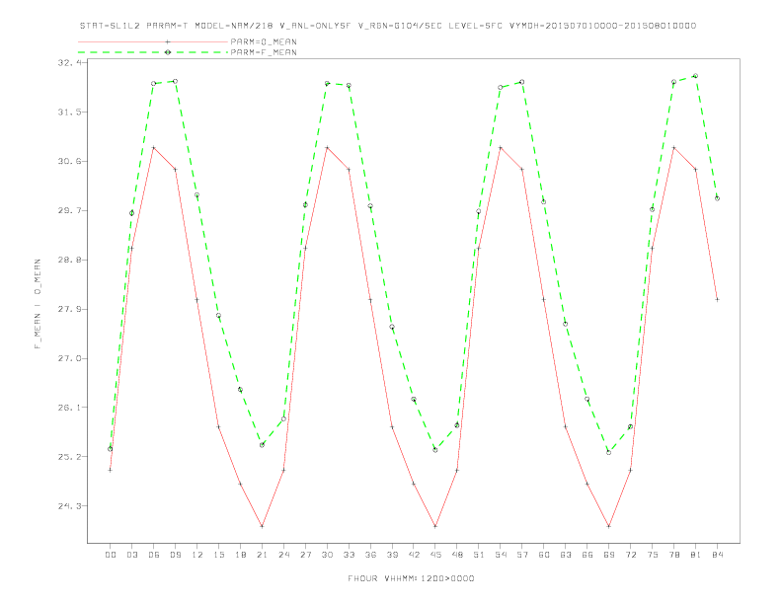Click y-axis tick value 29.7
The width and height of the screenshot is (782, 604).
(68, 211)
